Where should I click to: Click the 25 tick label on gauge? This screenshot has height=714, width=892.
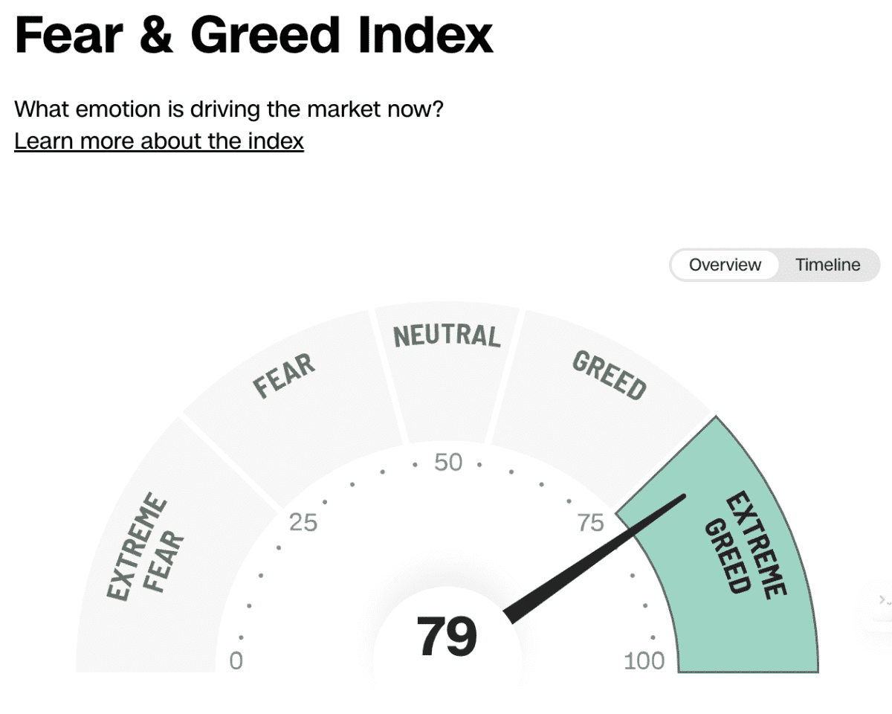tap(303, 523)
